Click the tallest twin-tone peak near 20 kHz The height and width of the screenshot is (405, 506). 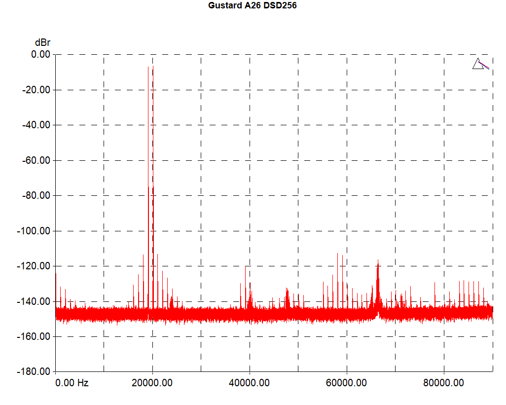coord(153,67)
